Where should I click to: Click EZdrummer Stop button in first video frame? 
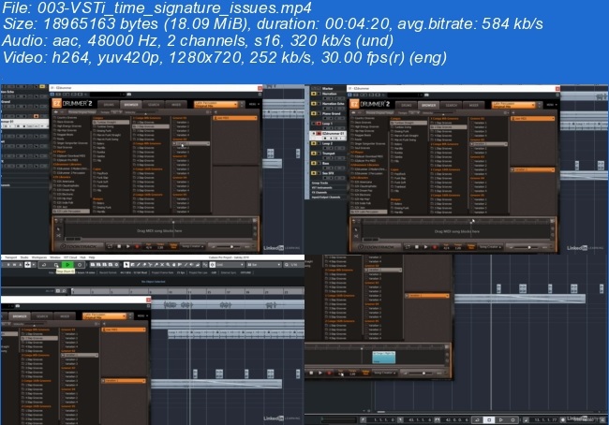(119, 246)
